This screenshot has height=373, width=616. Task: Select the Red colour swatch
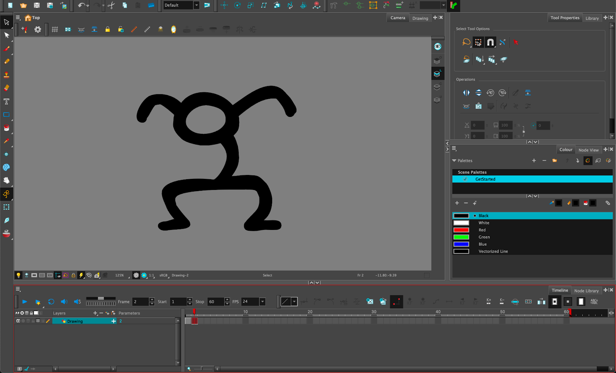point(461,230)
